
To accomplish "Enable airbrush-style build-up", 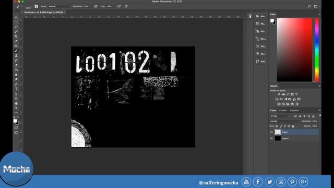I will 119,6.
